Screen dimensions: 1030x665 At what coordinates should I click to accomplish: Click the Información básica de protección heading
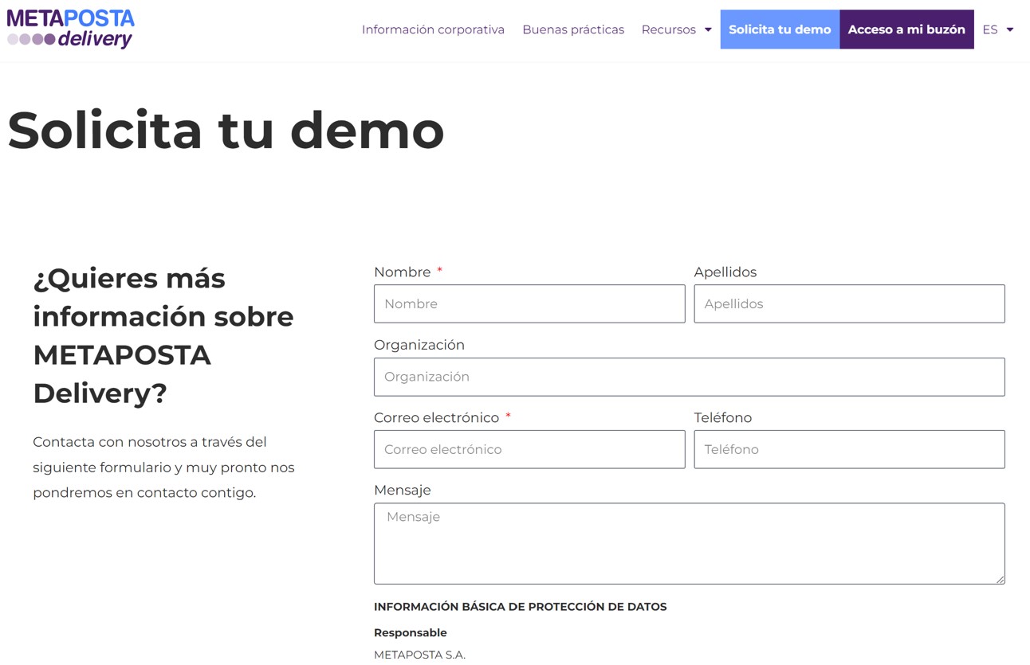520,607
